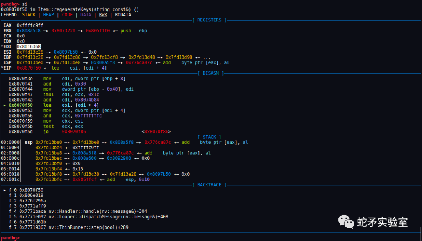
Task: Click return address 0x805ffcf in stack
Action: coord(84,180)
